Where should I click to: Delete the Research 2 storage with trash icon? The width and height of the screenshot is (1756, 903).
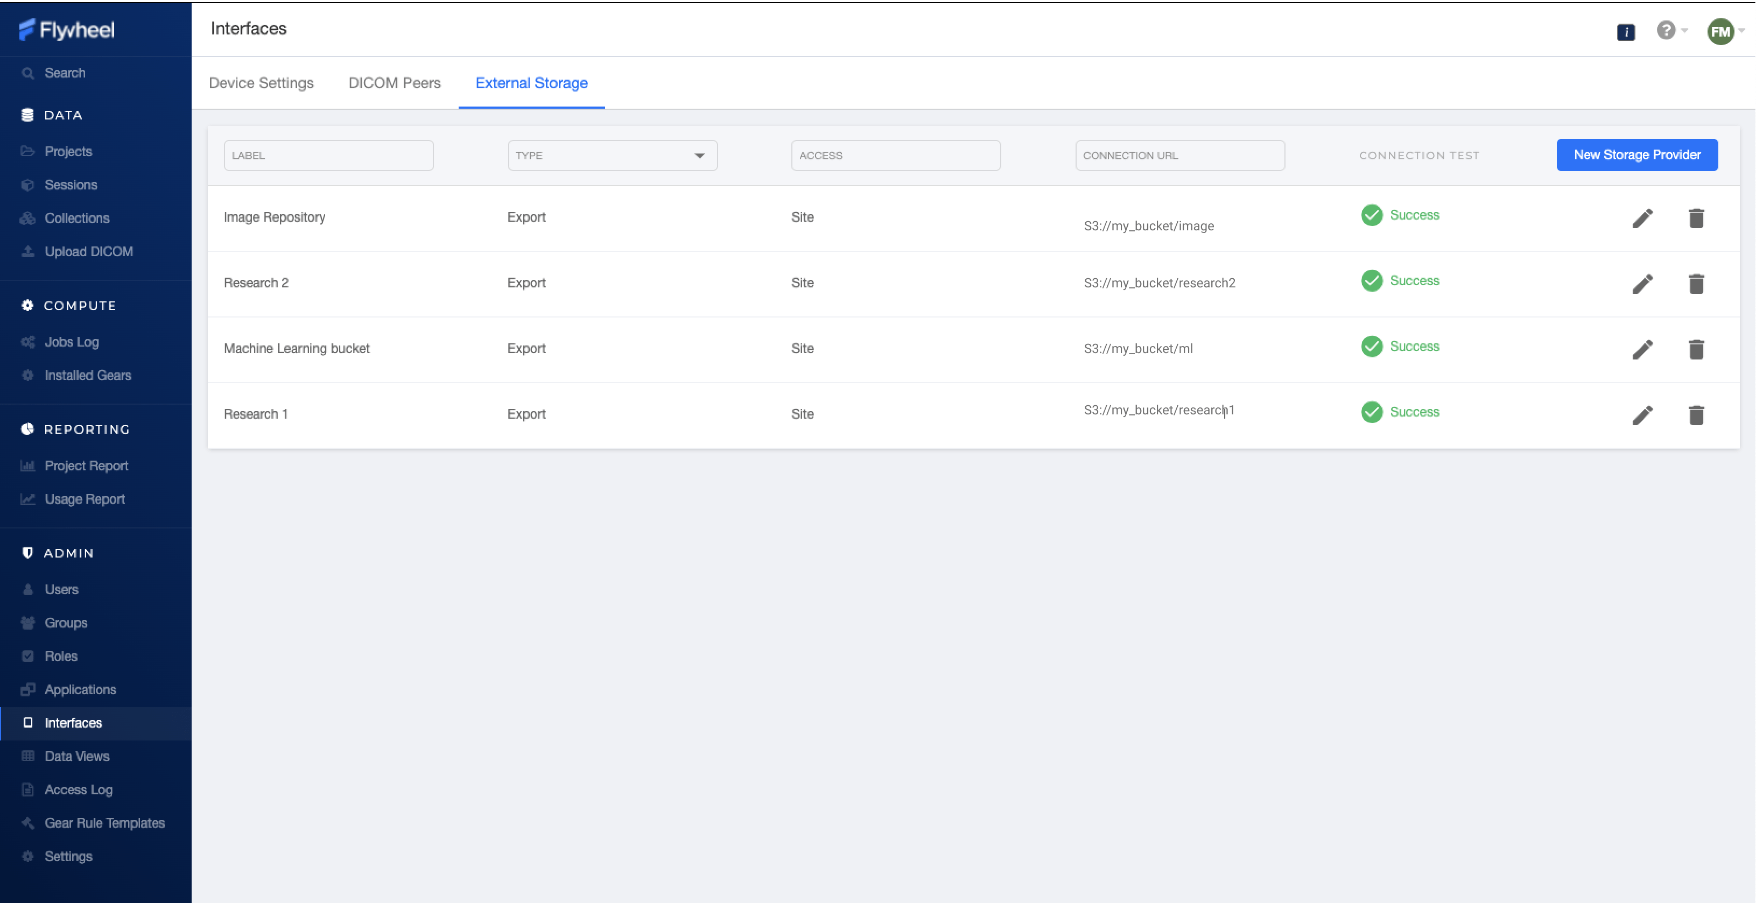pyautogui.click(x=1697, y=284)
